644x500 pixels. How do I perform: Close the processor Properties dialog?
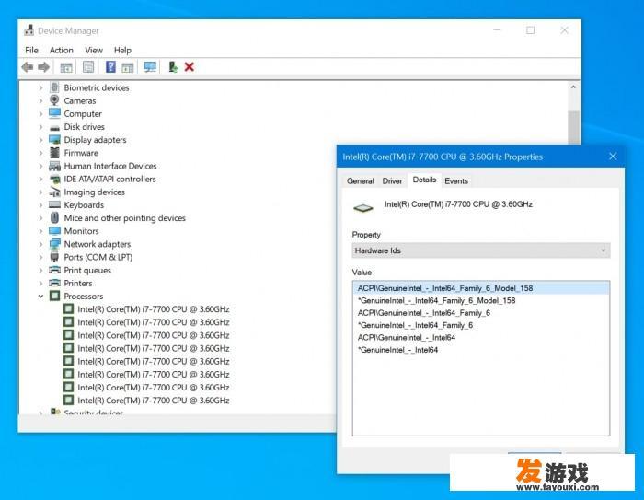[613, 157]
